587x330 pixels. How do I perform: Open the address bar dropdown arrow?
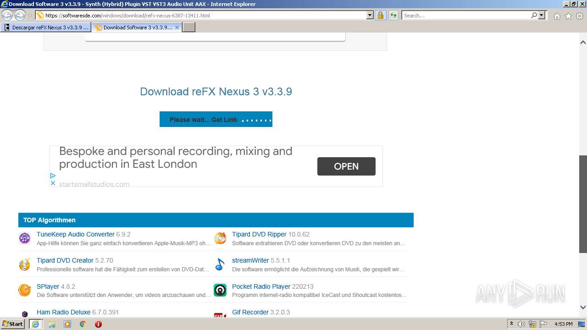pos(370,15)
